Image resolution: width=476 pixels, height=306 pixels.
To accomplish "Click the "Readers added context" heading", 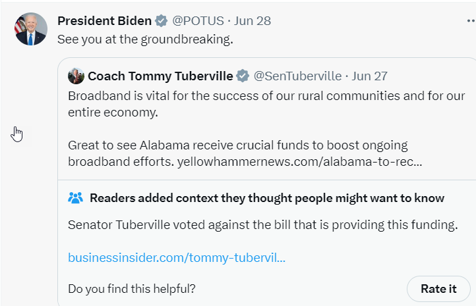I will 266,198.
